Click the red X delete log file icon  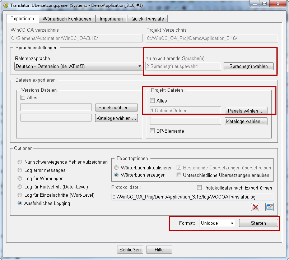255,207
